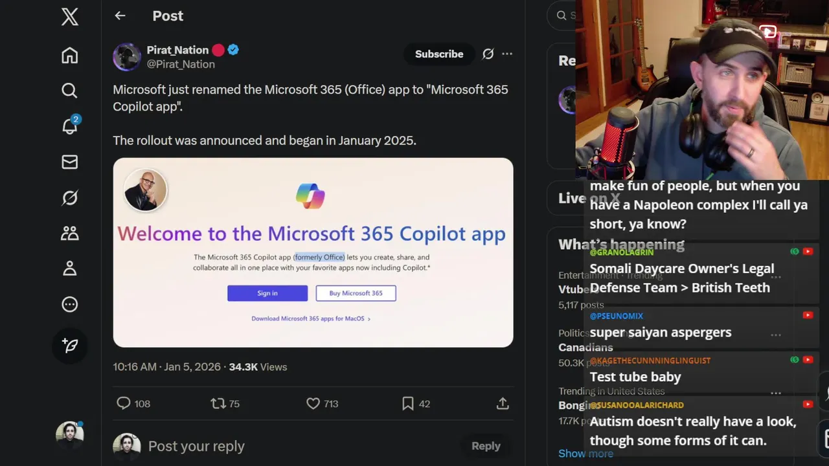Screen dimensions: 829x466
Task: Open Explore search in the sidebar
Action: click(x=70, y=91)
